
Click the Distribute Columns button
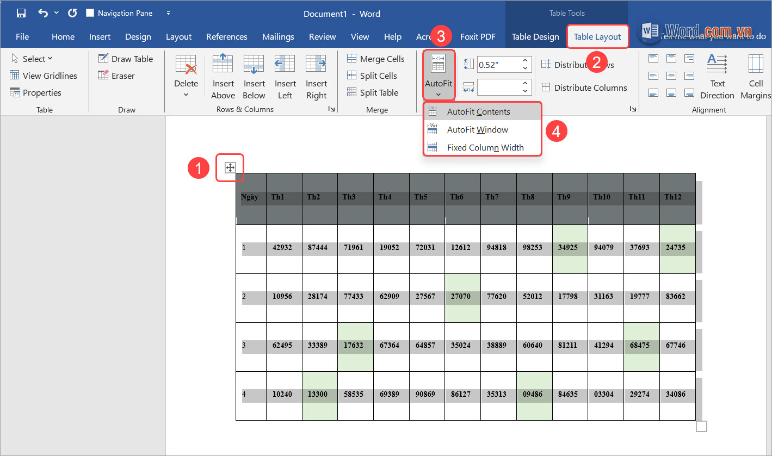pos(584,88)
